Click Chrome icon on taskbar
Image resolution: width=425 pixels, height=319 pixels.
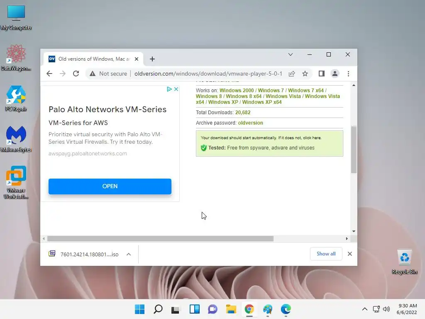click(249, 309)
